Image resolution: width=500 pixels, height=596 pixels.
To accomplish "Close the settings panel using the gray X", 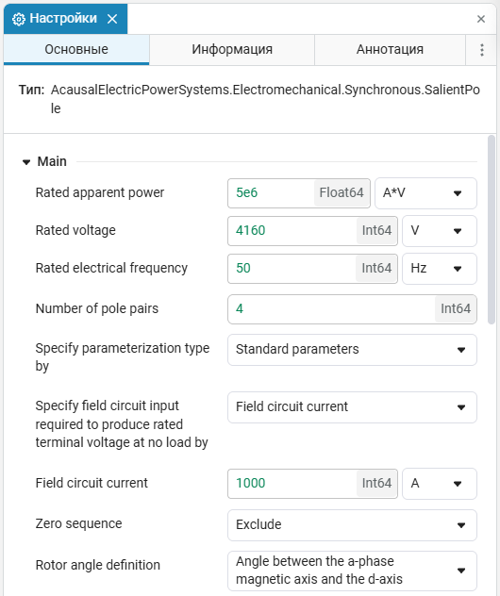I will click(x=481, y=19).
